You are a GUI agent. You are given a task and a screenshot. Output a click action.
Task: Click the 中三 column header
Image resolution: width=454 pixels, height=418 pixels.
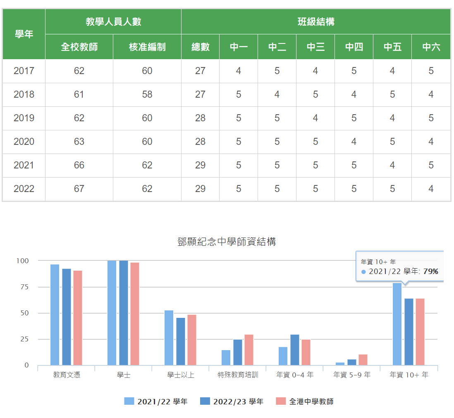[315, 47]
